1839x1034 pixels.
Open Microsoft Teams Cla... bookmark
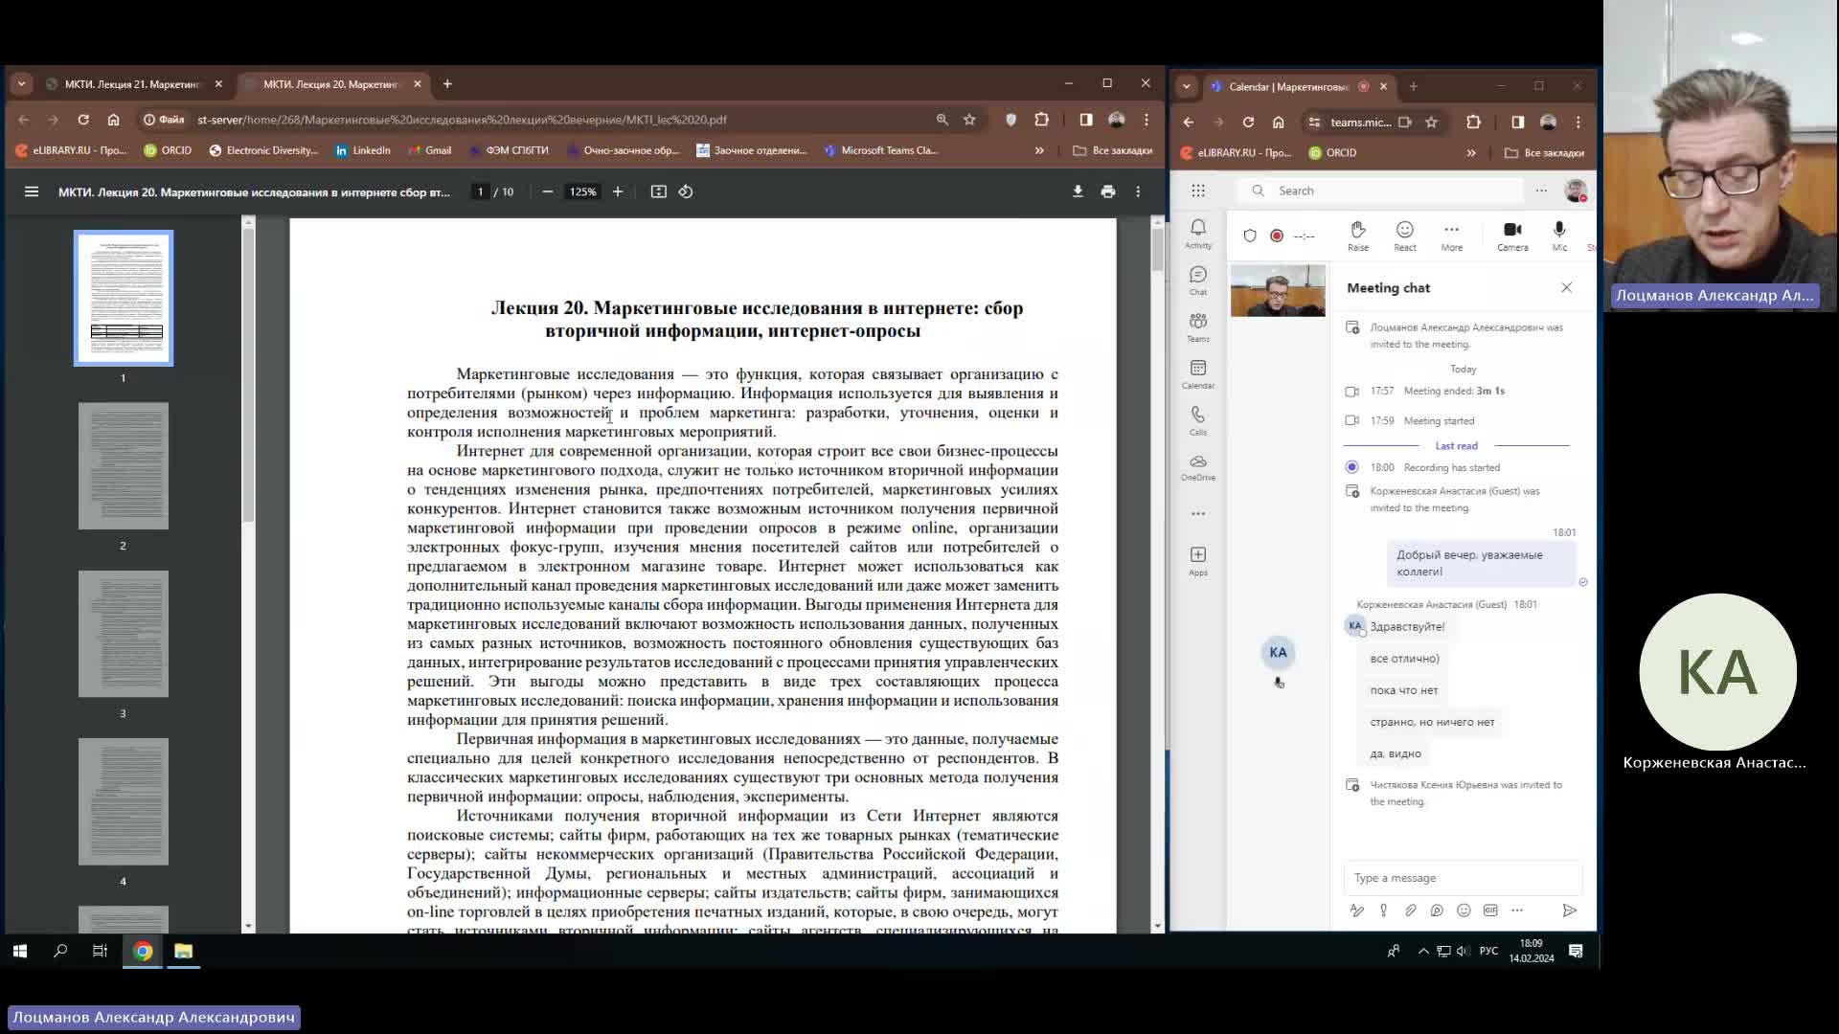click(x=881, y=150)
